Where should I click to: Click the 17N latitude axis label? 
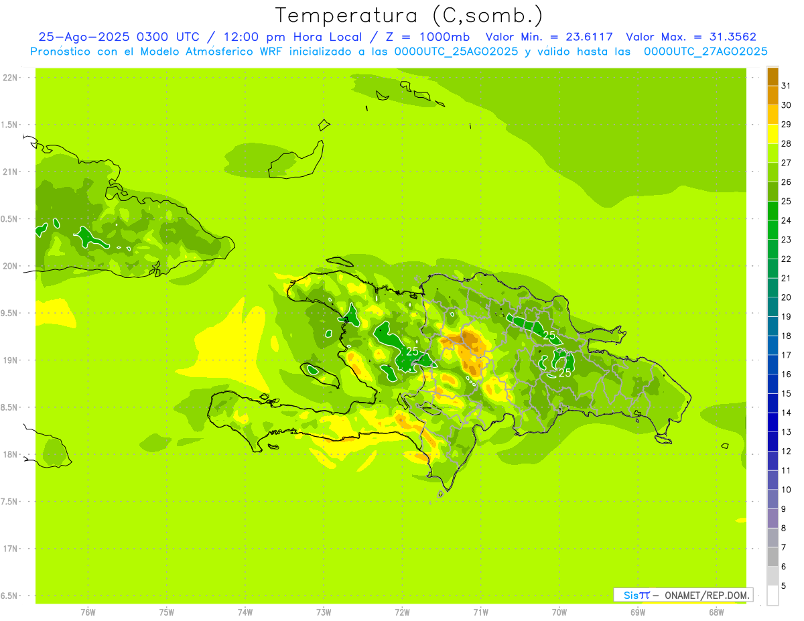(10, 549)
